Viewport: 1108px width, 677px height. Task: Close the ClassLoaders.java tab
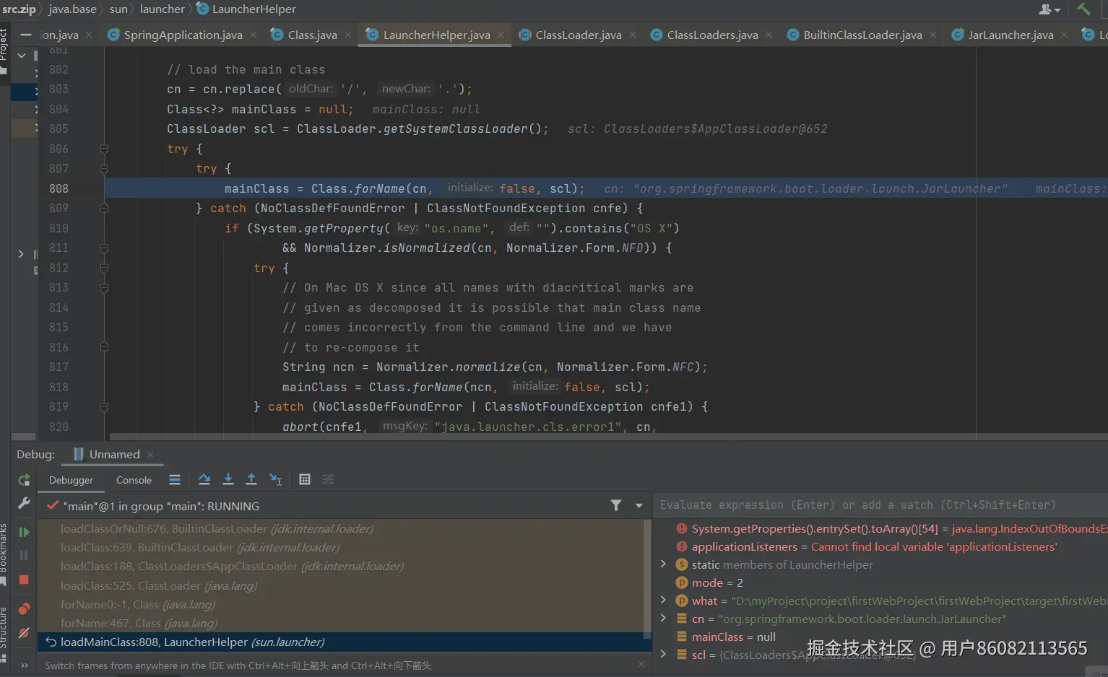[769, 35]
